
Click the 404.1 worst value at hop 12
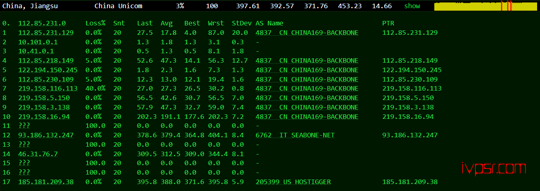(x=218, y=135)
